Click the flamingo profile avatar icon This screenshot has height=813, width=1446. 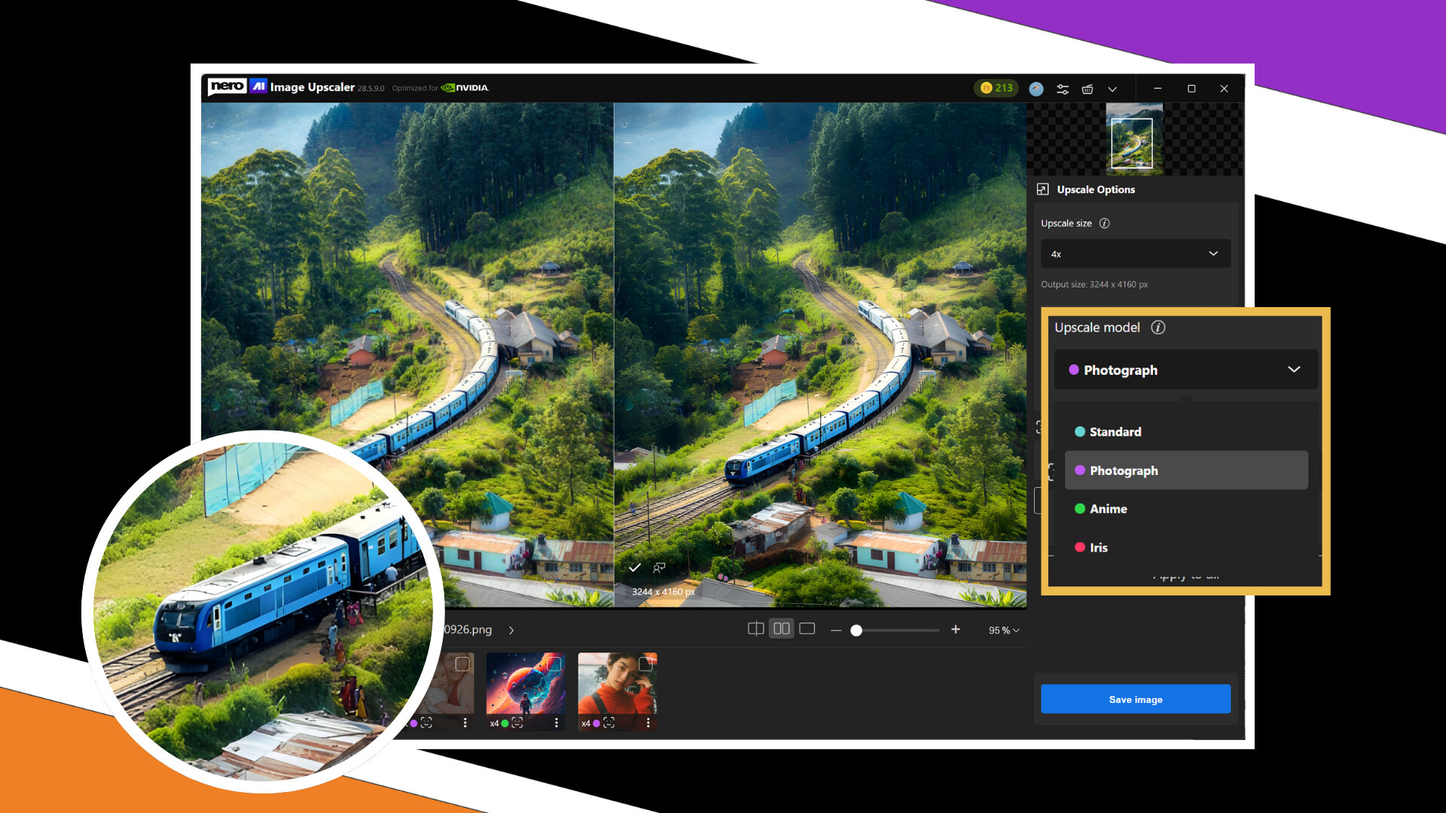[1036, 88]
